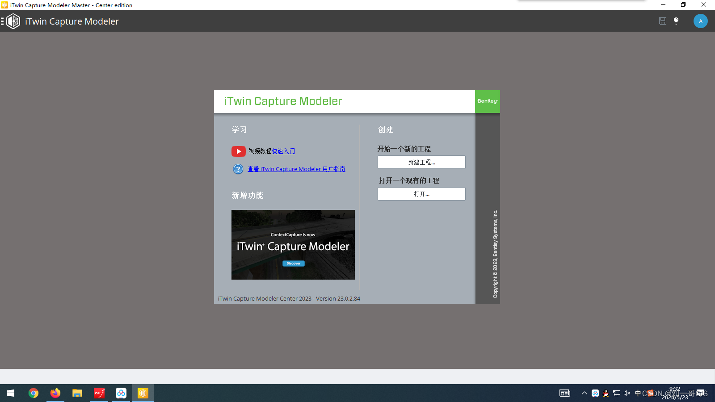715x402 pixels.
Task: Select iTwin Capture Modeler taskbar icon
Action: coord(143,393)
